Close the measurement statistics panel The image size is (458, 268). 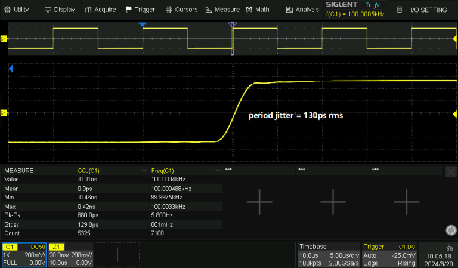451,172
